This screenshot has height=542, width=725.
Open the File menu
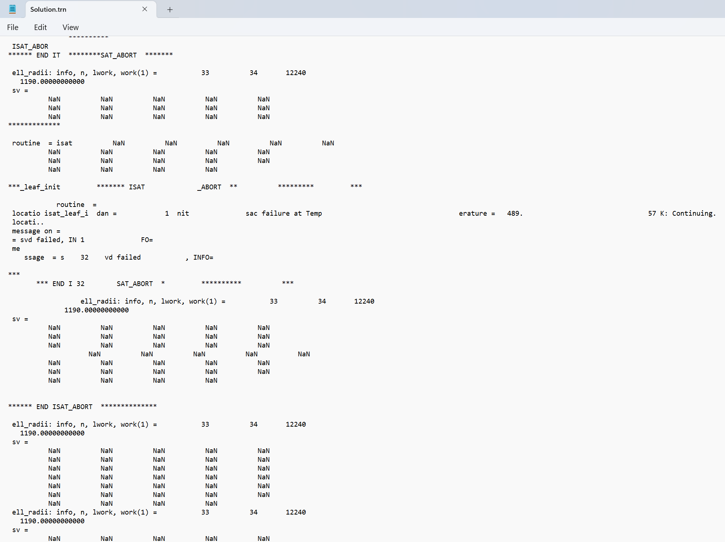(12, 27)
